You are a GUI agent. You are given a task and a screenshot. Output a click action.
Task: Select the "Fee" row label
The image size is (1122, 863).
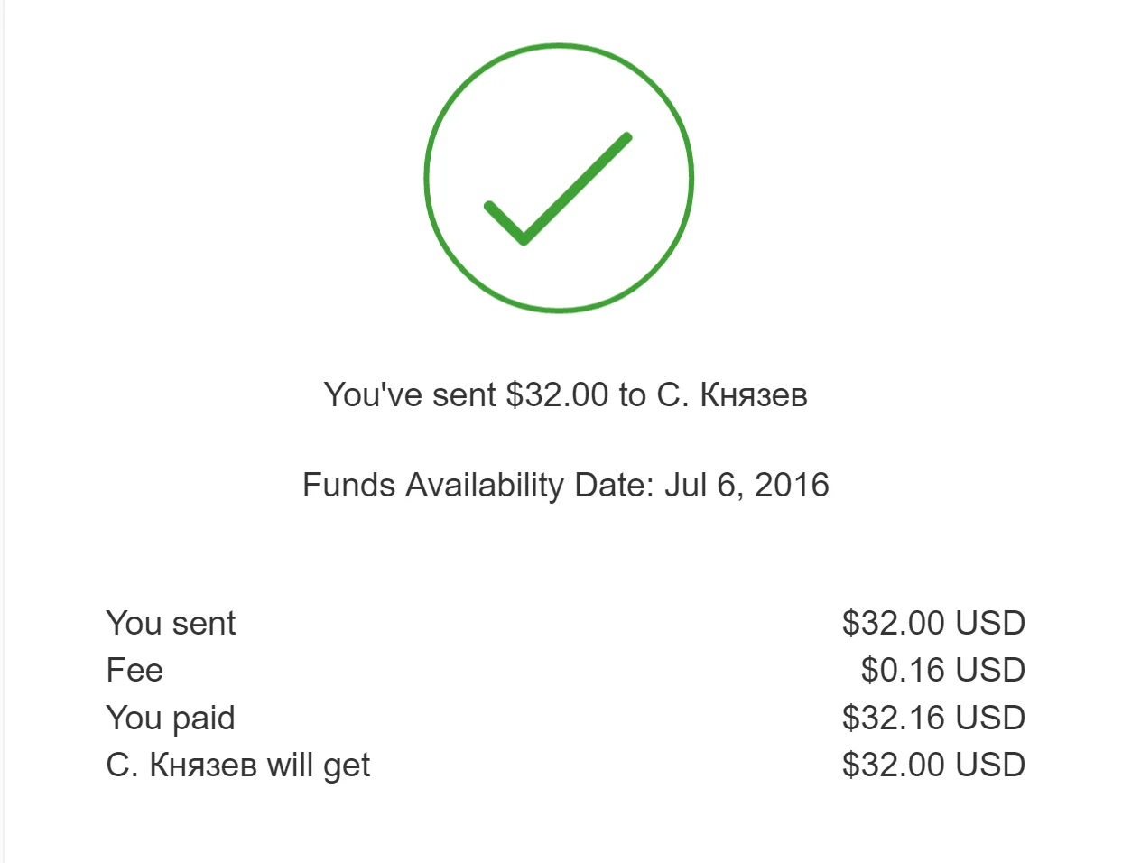coord(134,671)
